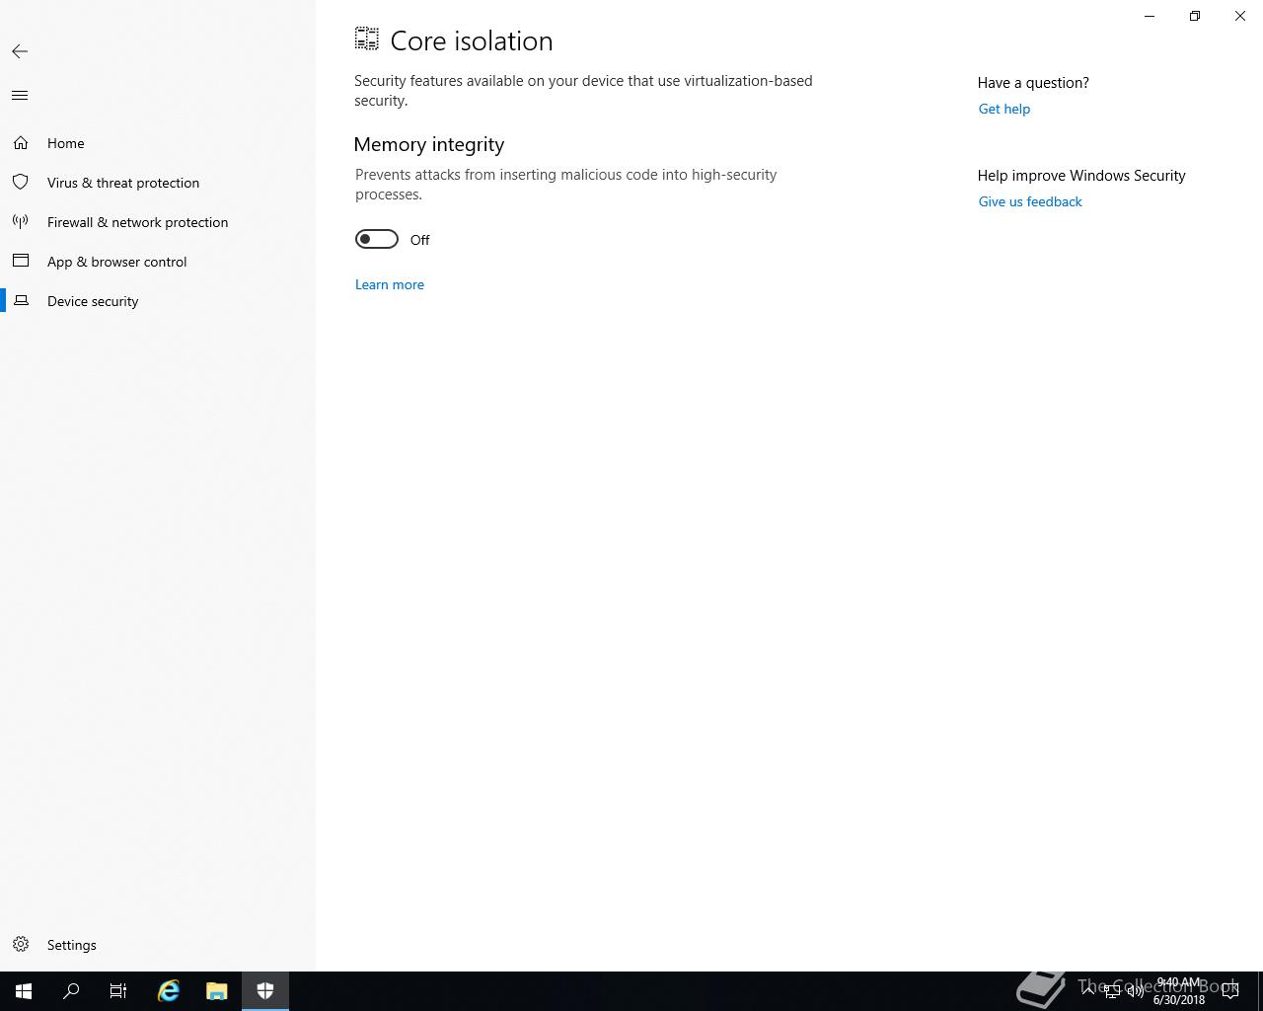Restore down the Windows Security window
The image size is (1263, 1011).
(x=1195, y=16)
